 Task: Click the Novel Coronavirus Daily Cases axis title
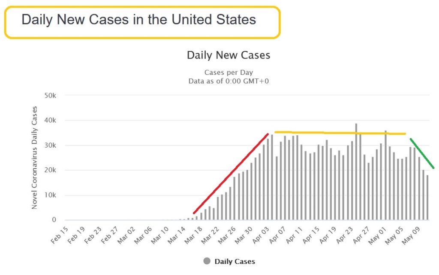[34, 158]
